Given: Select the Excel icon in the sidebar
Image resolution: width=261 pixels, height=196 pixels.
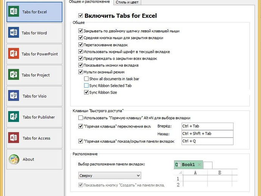Looking at the screenshot, I should [x=14, y=11].
